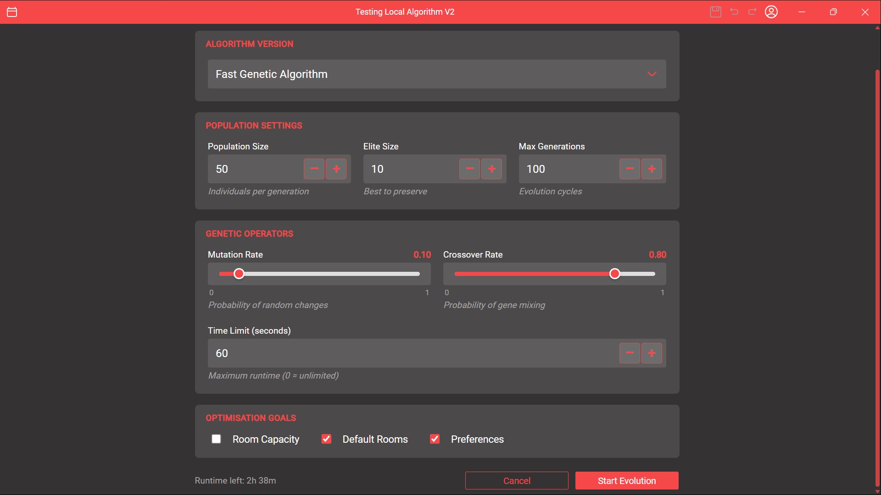The height and width of the screenshot is (495, 881).
Task: Decrease Time Limit with minus button
Action: 630,353
